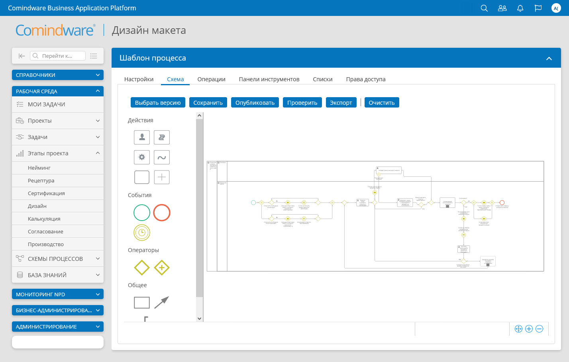Zoom out of the diagram

[539, 329]
